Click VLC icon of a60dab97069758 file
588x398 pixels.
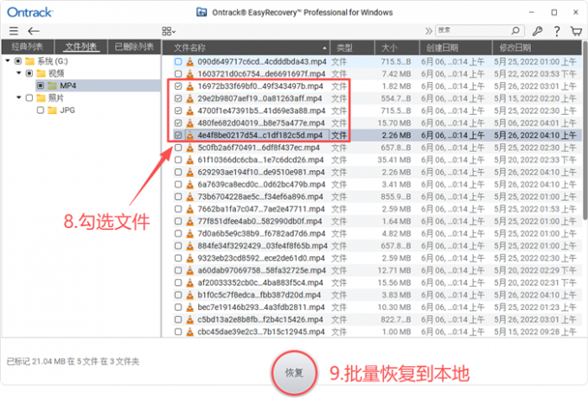point(190,270)
